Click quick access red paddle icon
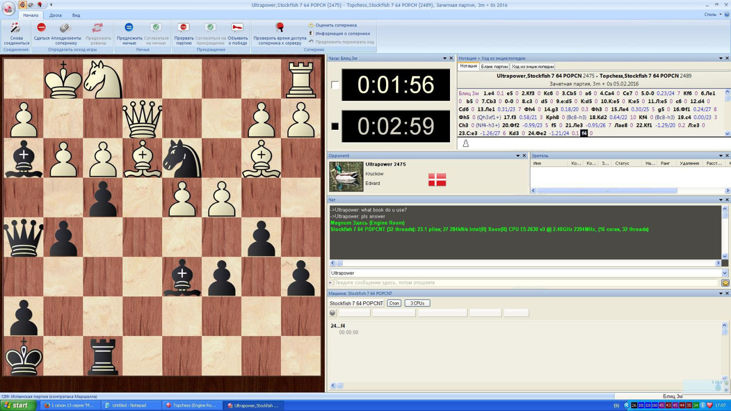The height and width of the screenshot is (411, 731). [x=40, y=5]
